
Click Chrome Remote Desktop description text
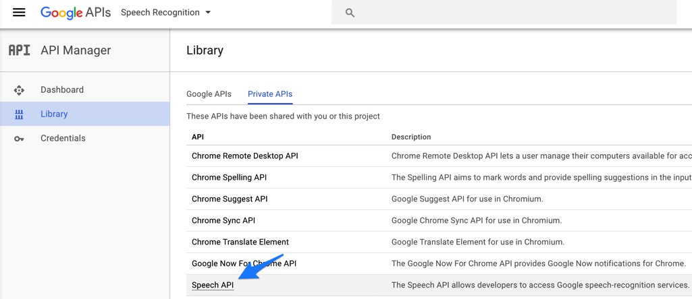click(541, 156)
